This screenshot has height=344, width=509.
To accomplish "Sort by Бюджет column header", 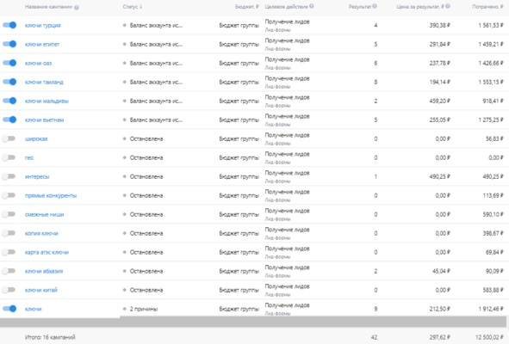I will (246, 7).
